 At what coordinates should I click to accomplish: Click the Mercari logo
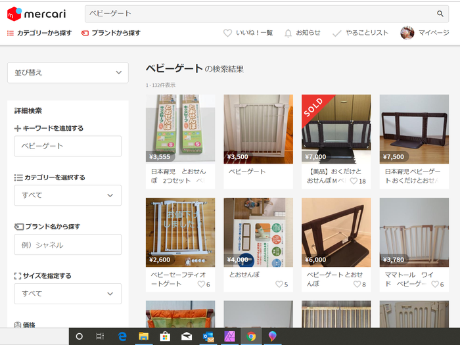(36, 14)
